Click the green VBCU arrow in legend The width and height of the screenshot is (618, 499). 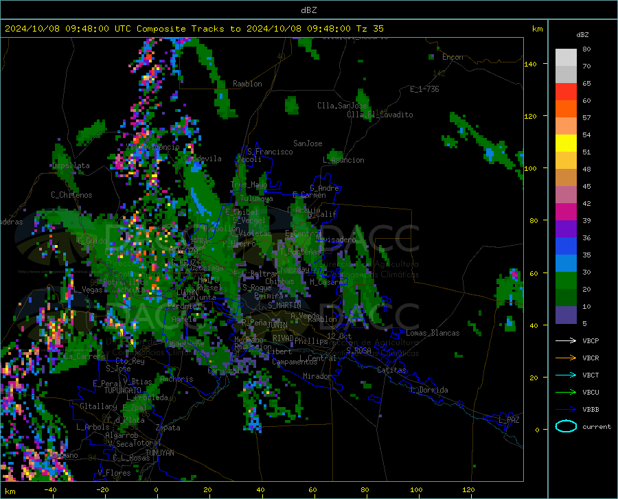coord(566,393)
